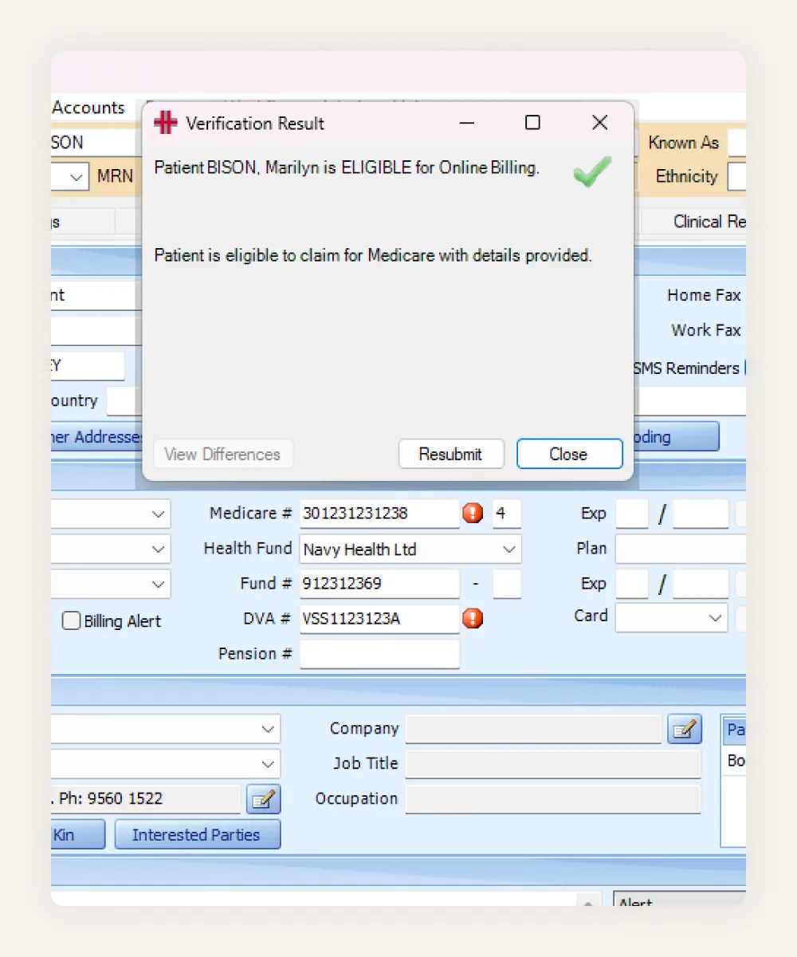Image resolution: width=797 pixels, height=957 pixels.
Task: Click Close in Verification Result dialog
Action: point(569,454)
